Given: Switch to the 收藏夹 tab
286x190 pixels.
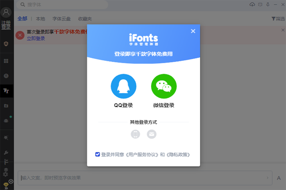Looking at the screenshot, I should pyautogui.click(x=85, y=19).
